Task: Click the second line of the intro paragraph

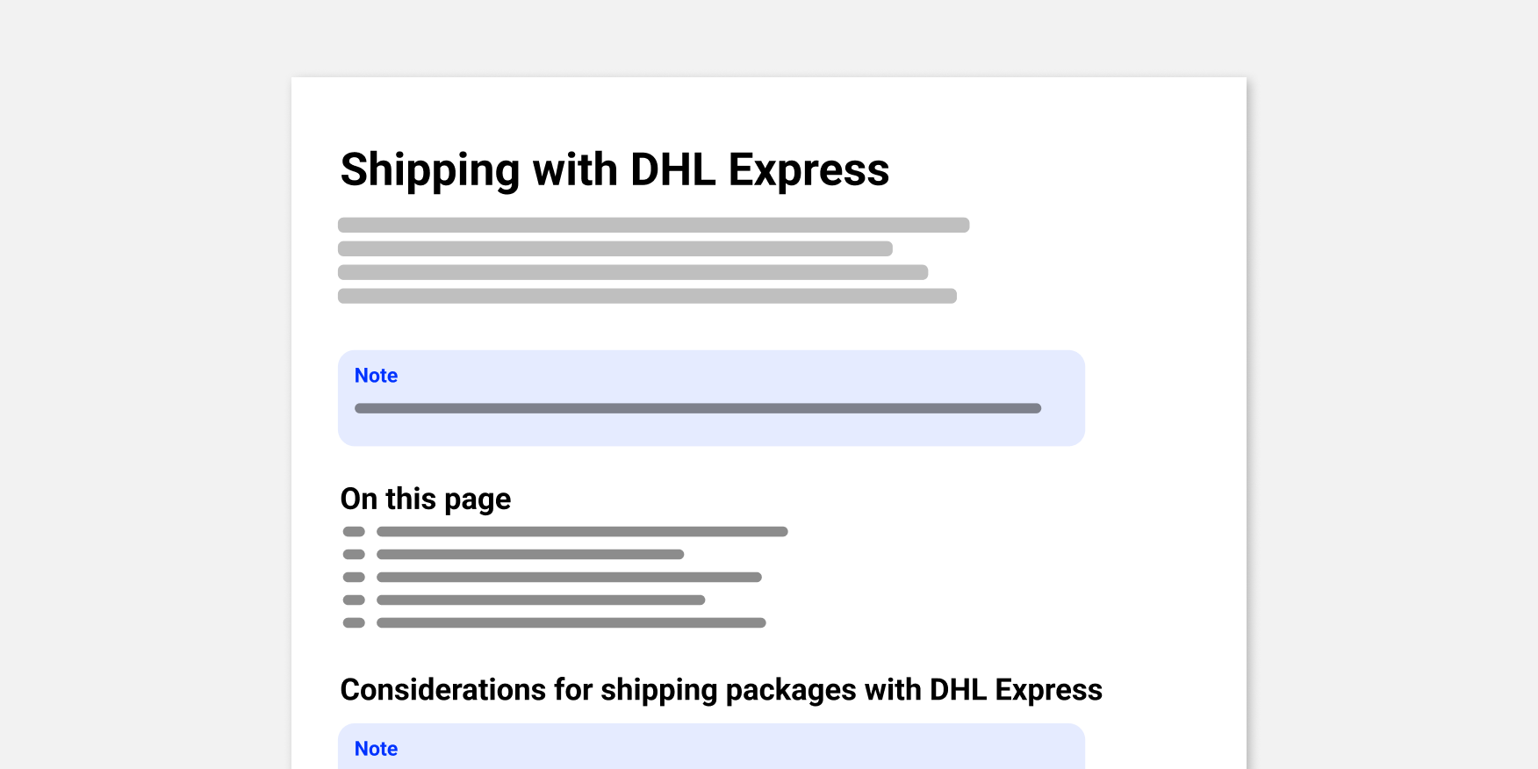Action: point(614,248)
